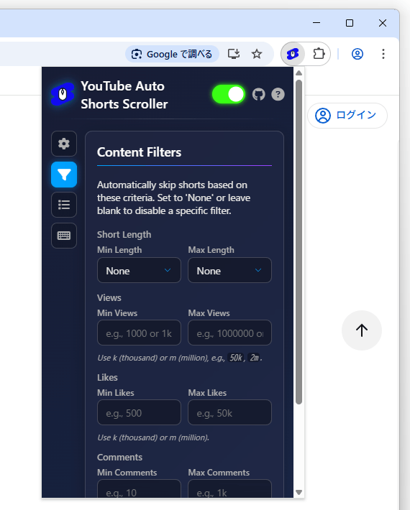Open the help question mark icon
Viewport: 410px width, 510px height.
(278, 95)
